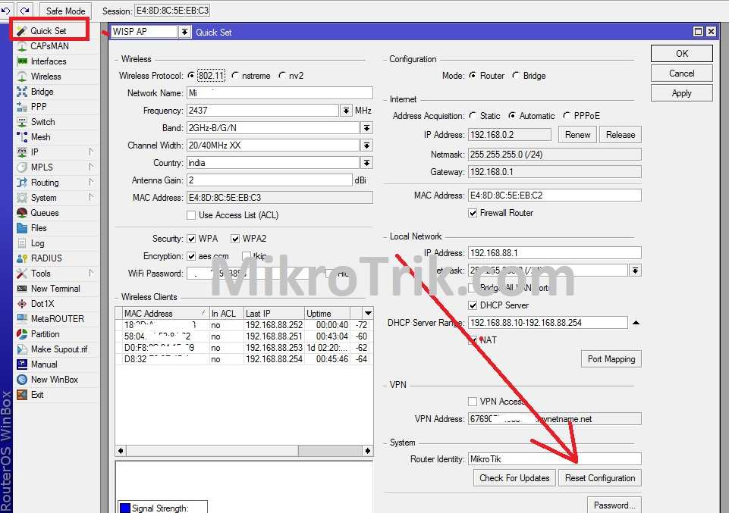Click the Router Identity field
This screenshot has height=513, width=729.
(x=555, y=459)
